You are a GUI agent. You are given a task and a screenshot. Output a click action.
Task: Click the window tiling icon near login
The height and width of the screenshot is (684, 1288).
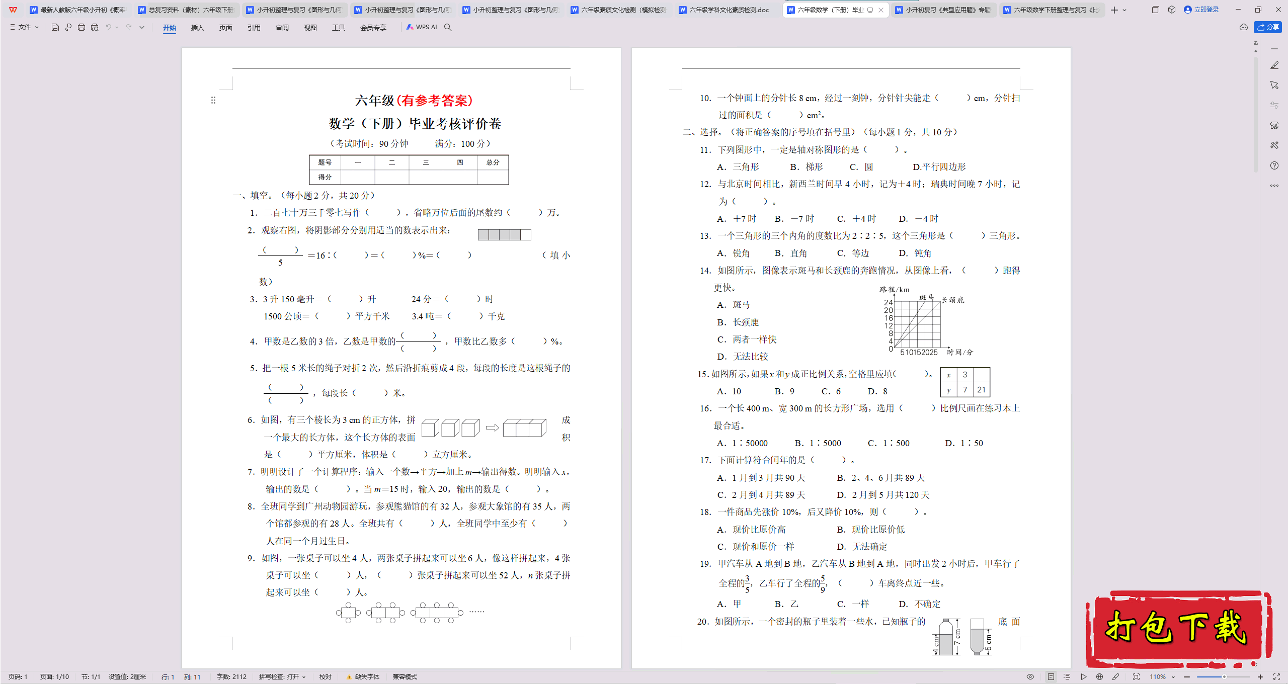pyautogui.click(x=1156, y=10)
